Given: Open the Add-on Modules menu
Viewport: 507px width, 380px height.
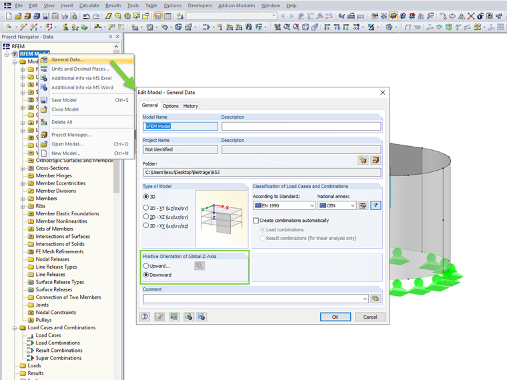Looking at the screenshot, I should pyautogui.click(x=236, y=5).
